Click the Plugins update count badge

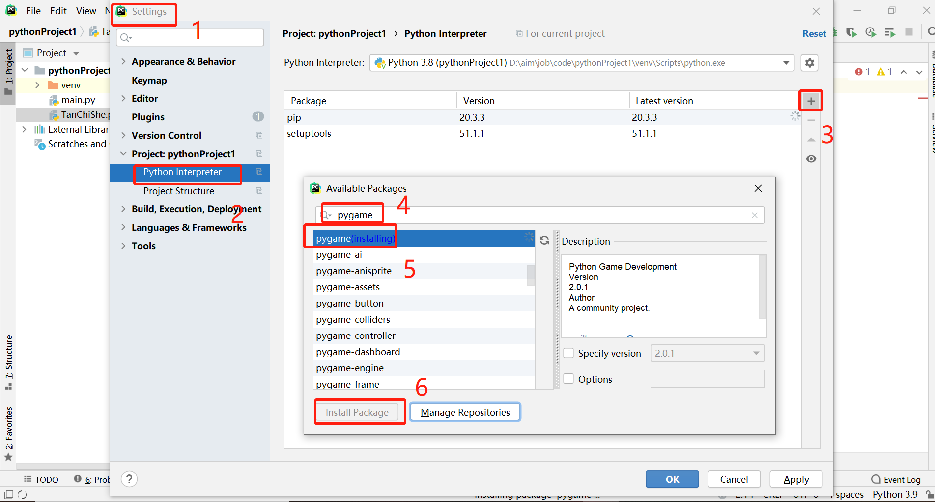click(258, 117)
